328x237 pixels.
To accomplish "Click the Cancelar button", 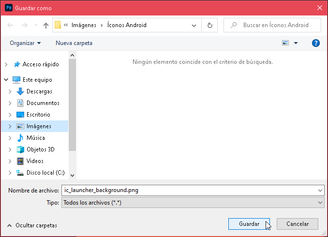I will (298, 224).
